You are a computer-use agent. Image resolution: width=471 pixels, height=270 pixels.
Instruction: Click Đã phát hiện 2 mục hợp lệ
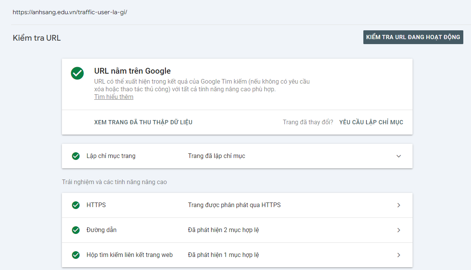click(x=223, y=230)
